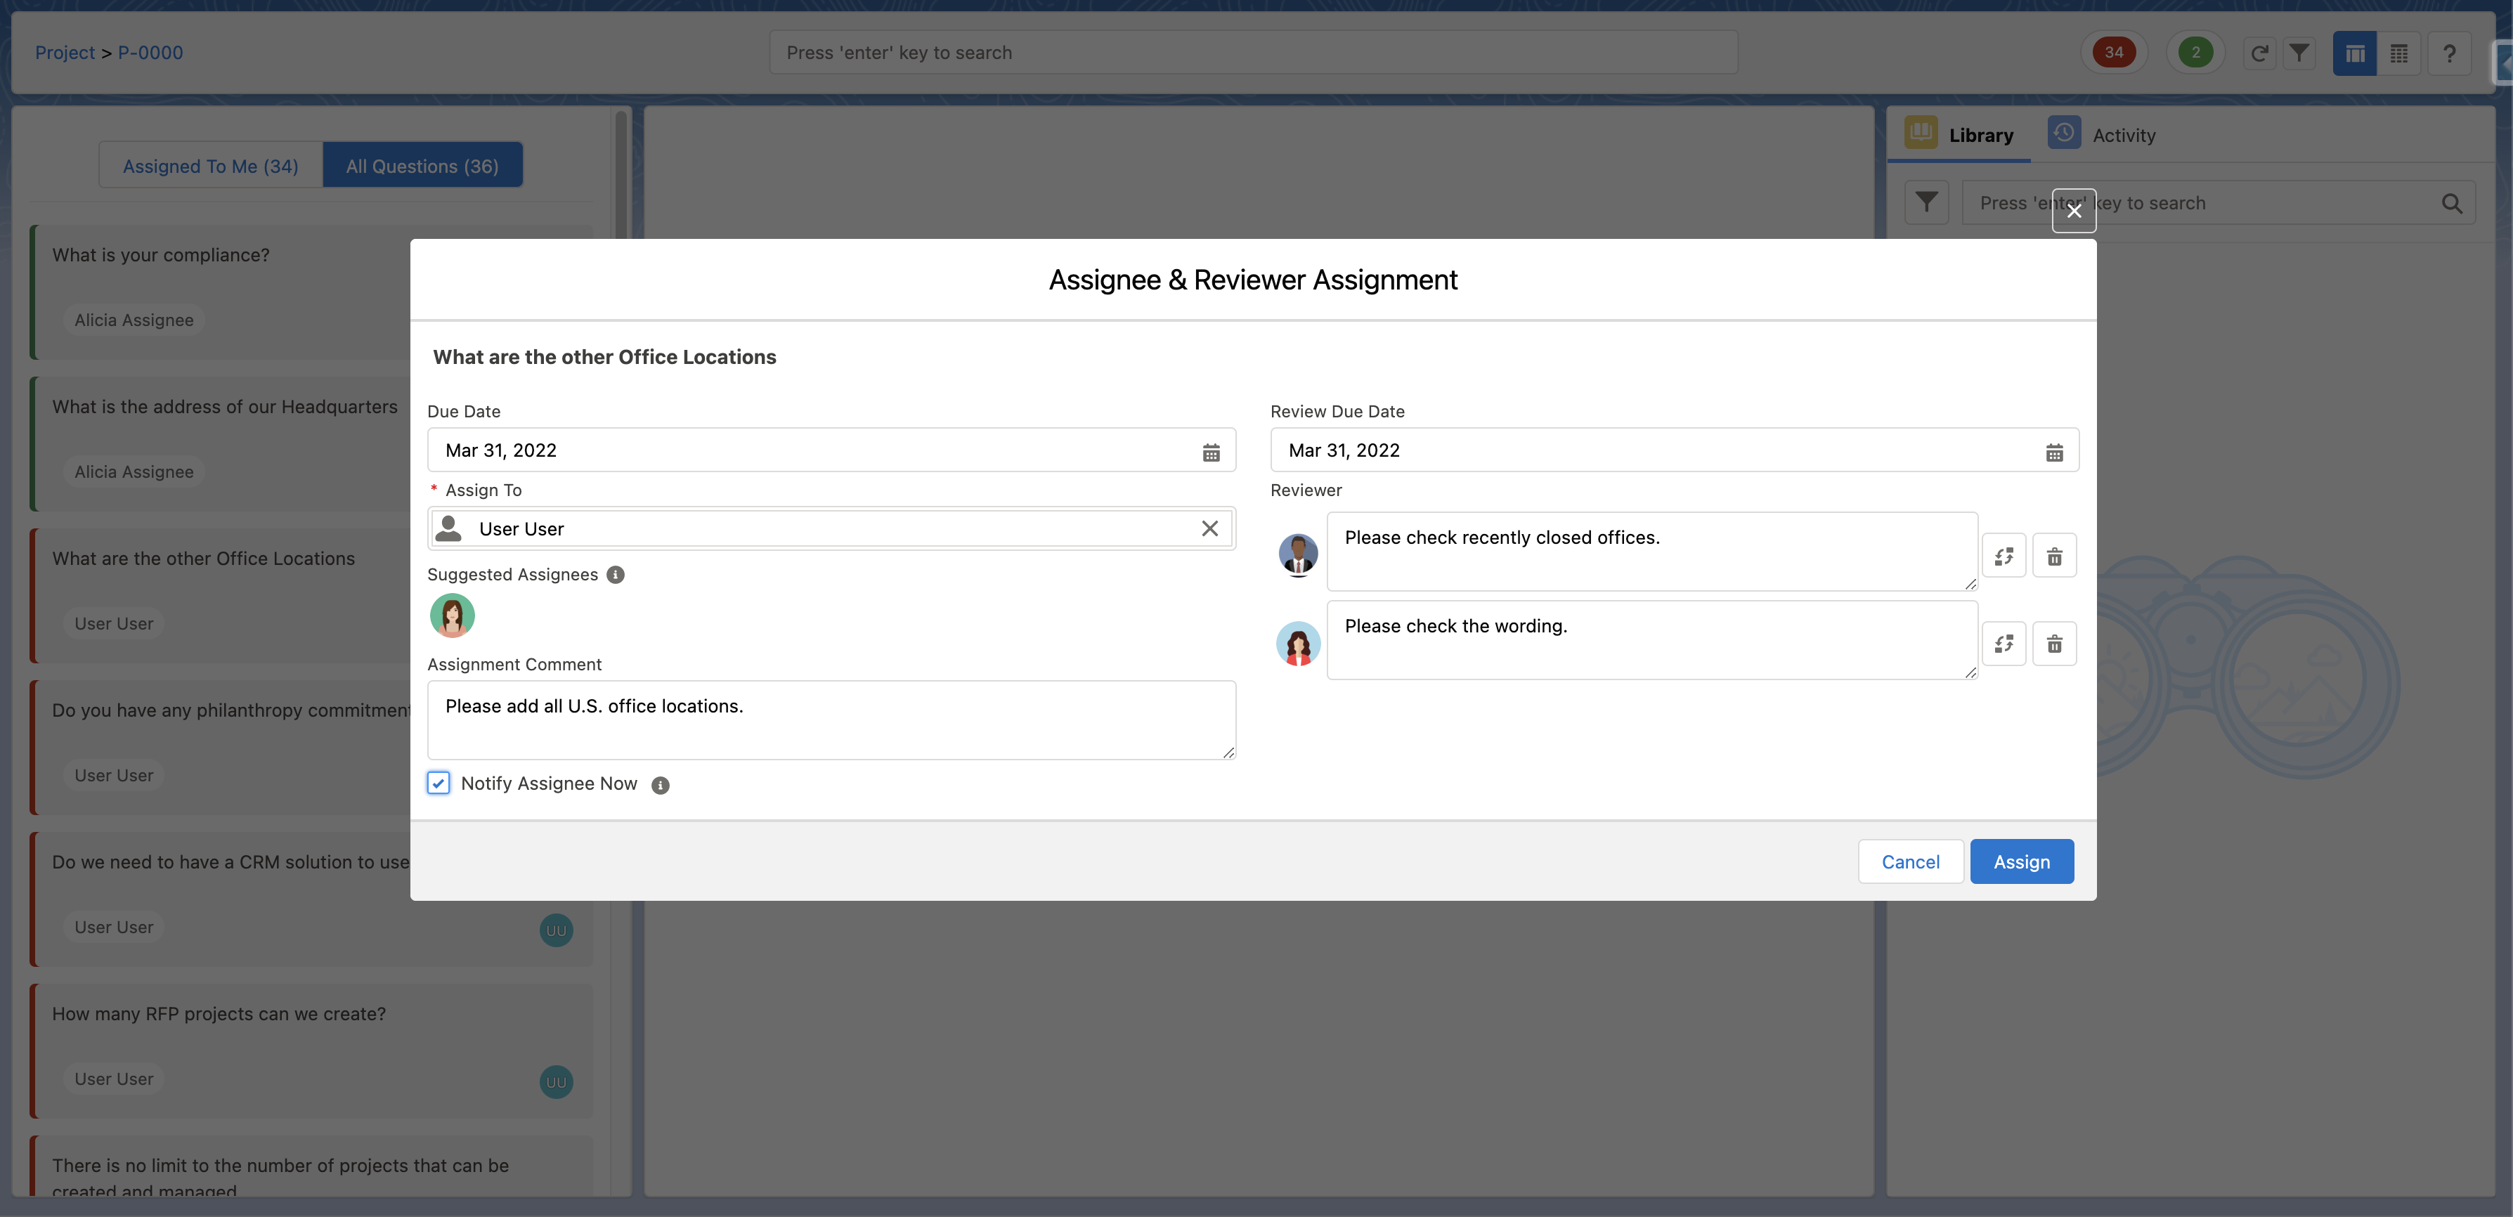2513x1217 pixels.
Task: Switch to the Library tab
Action: coord(1959,135)
